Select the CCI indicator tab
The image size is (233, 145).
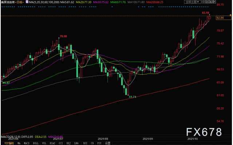pyautogui.click(x=61, y=143)
